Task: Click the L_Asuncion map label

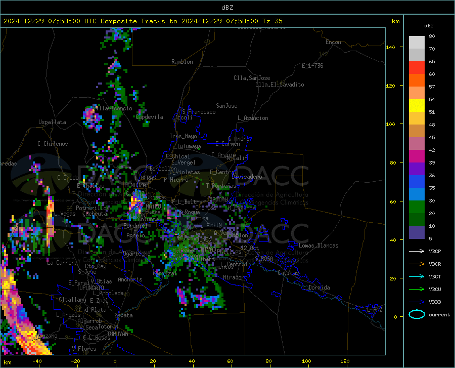Action: click(x=253, y=118)
